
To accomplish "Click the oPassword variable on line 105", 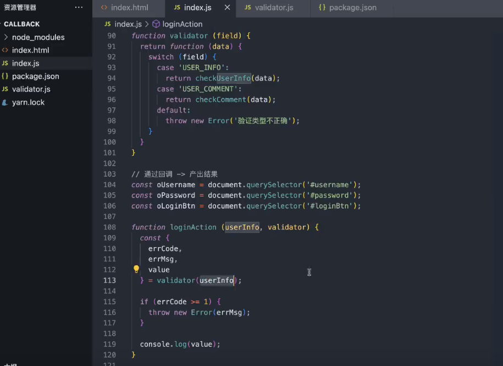I will click(176, 195).
